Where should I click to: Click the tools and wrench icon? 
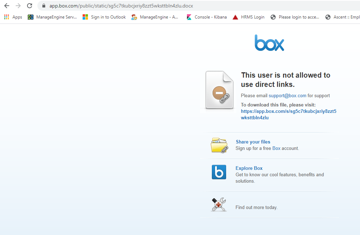(x=219, y=204)
